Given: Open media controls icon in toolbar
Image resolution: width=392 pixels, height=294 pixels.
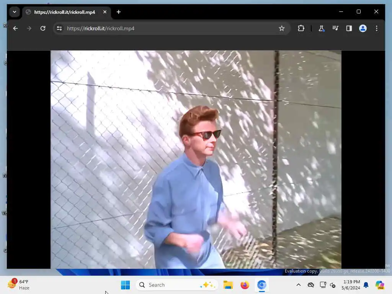Looking at the screenshot, I should [x=335, y=28].
